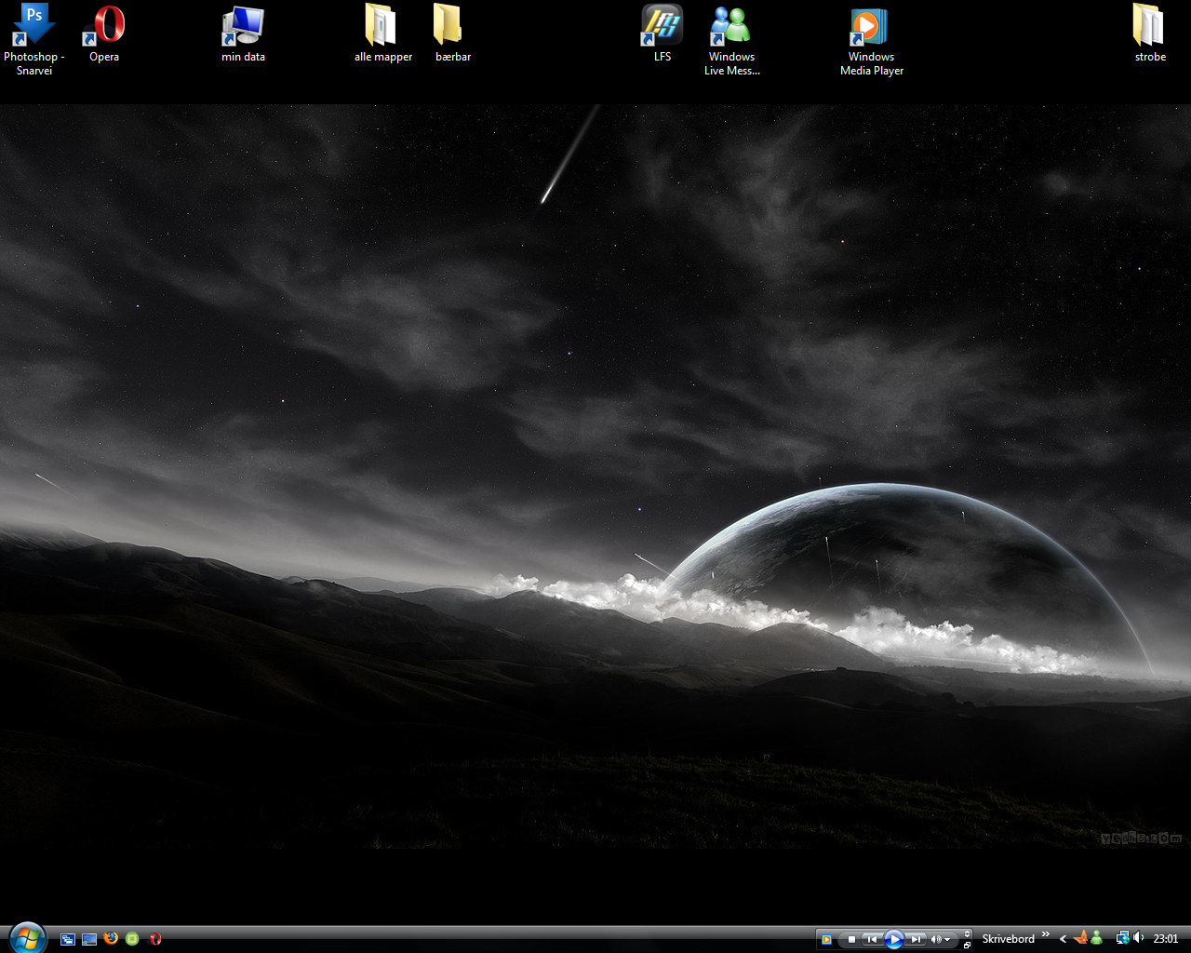Launch Opera from the quick launch bar
Image resolution: width=1191 pixels, height=953 pixels.
pos(155,939)
